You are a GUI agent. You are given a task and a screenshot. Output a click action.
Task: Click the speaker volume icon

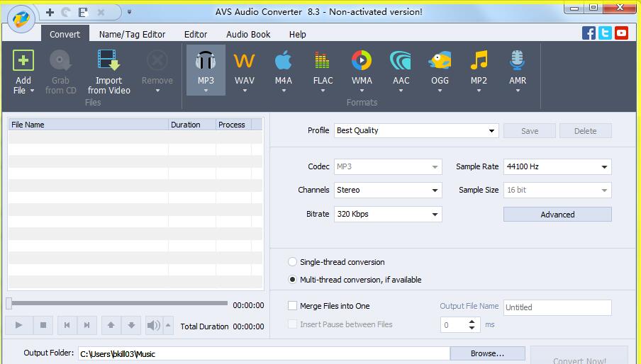coord(154,325)
